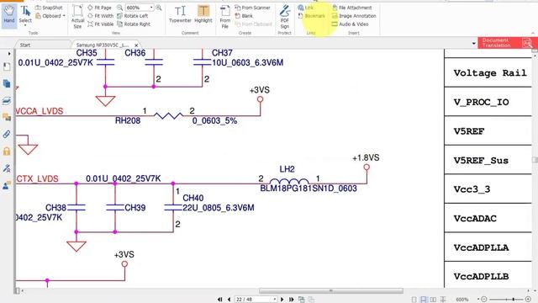Open the Clipboard dropdown
Viewport: 538px width, 303px height.
click(50, 16)
